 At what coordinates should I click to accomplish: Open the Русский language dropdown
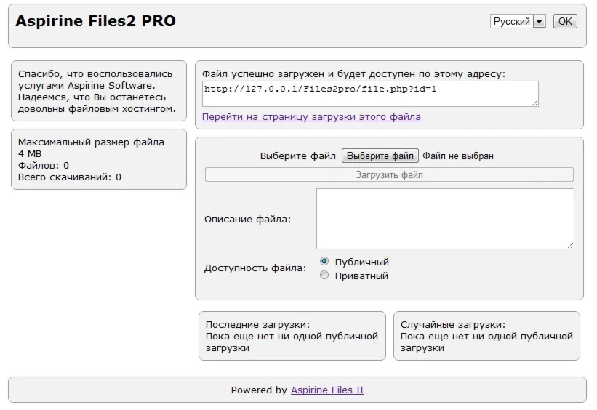point(518,22)
